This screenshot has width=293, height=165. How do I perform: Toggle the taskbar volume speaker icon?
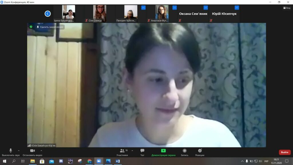point(260,161)
